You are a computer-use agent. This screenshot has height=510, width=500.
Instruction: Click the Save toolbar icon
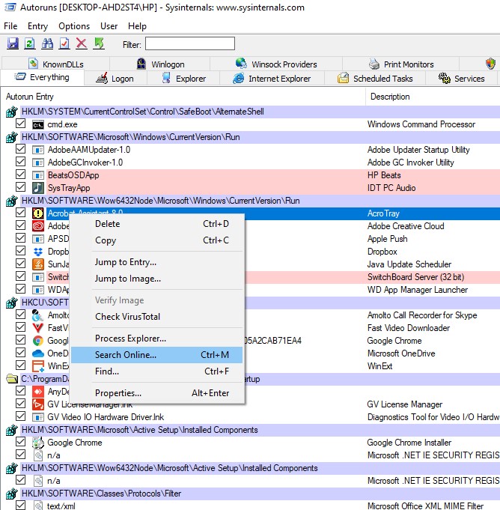[13, 43]
